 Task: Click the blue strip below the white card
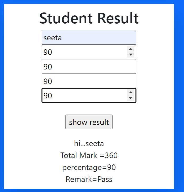coord(89,190)
